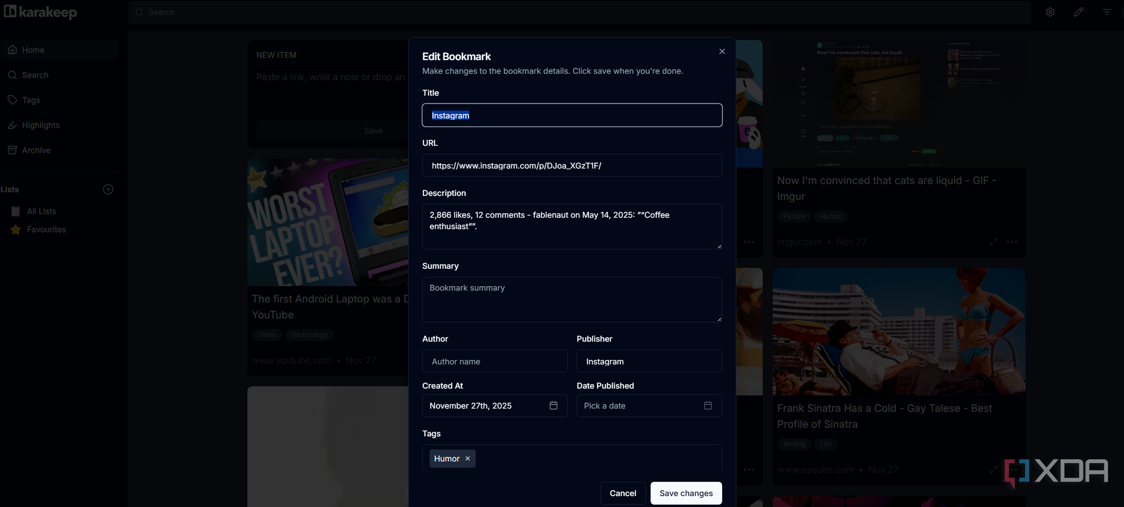Viewport: 1124px width, 507px height.
Task: Close the Edit Bookmark dialog
Action: pos(722,51)
